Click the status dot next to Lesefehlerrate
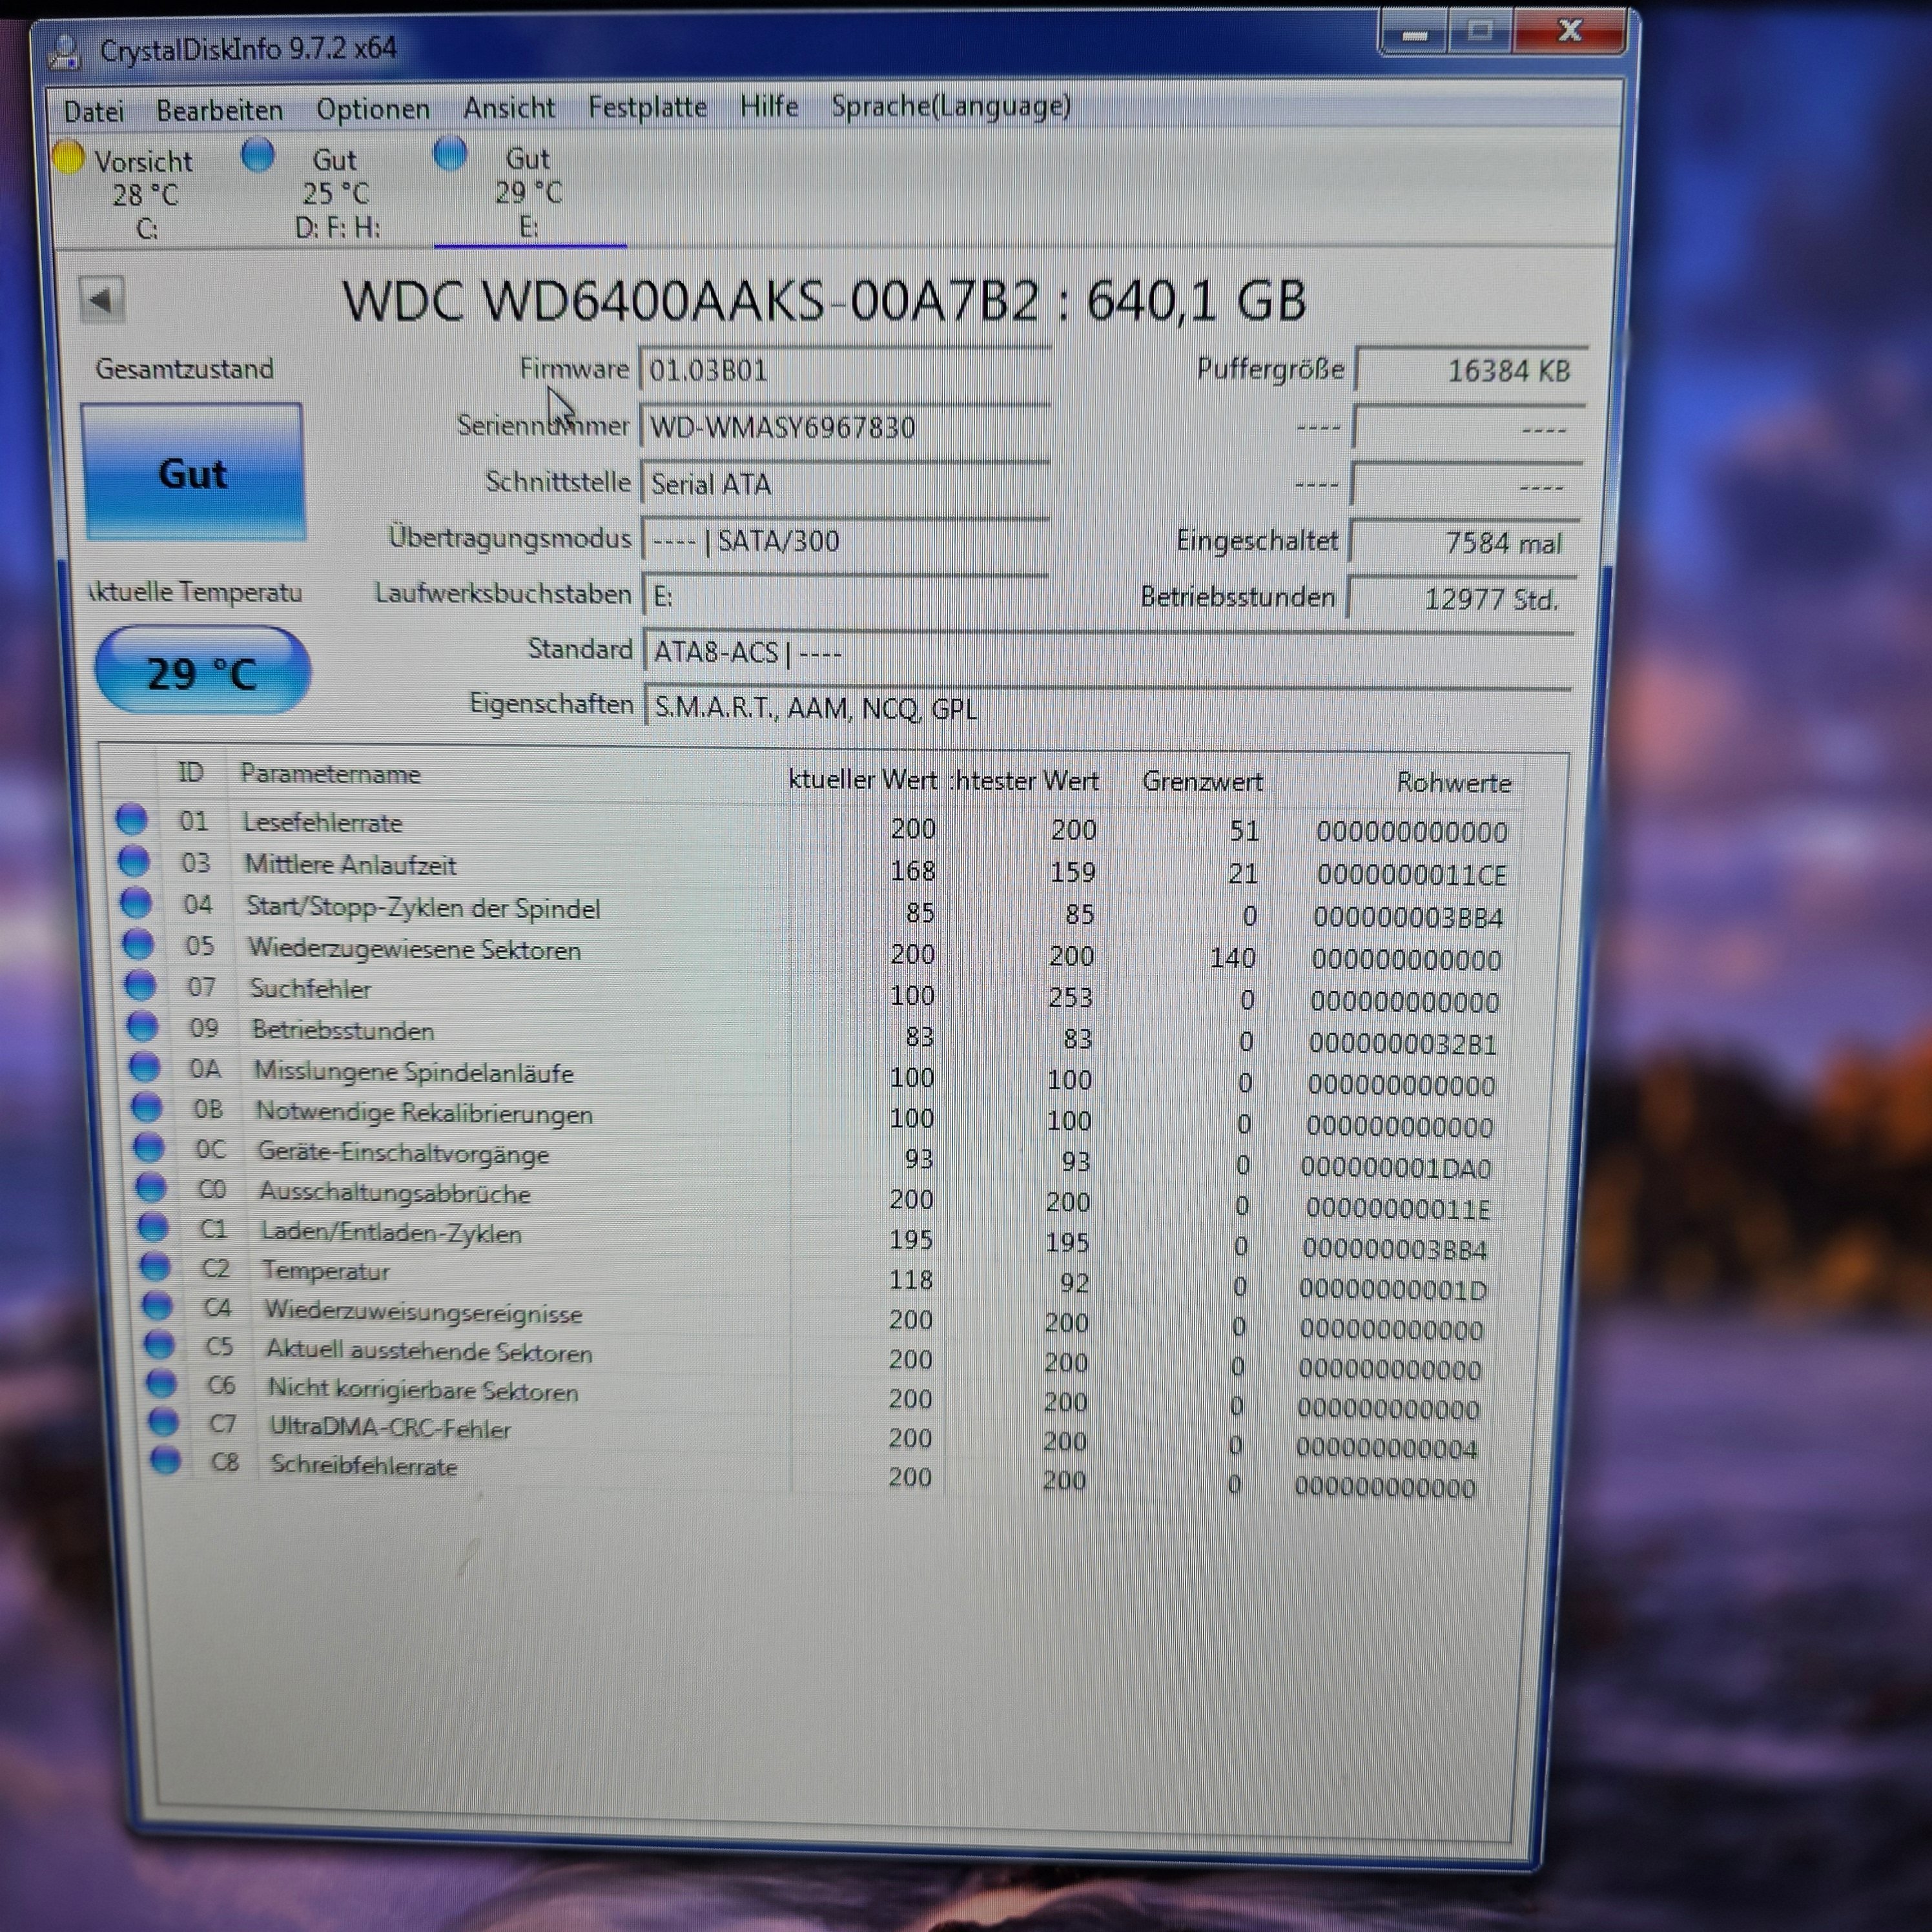 click(x=132, y=820)
